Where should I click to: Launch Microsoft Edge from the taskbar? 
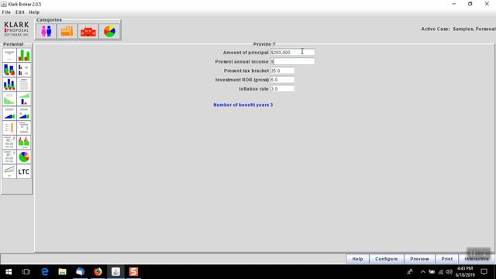coord(45,272)
